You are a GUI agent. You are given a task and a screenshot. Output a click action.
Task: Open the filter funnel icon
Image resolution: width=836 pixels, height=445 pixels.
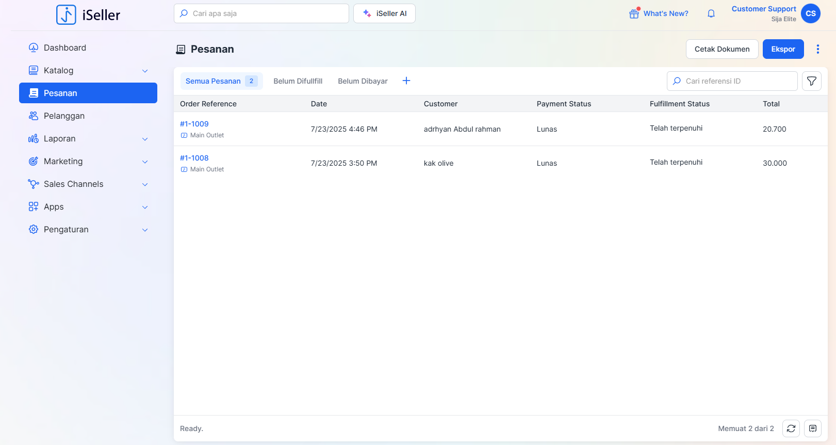point(811,81)
